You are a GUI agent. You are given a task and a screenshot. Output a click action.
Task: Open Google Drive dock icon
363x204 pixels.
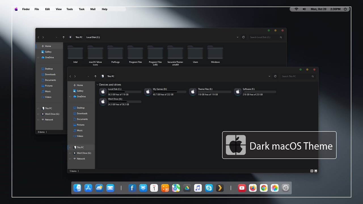click(187, 188)
